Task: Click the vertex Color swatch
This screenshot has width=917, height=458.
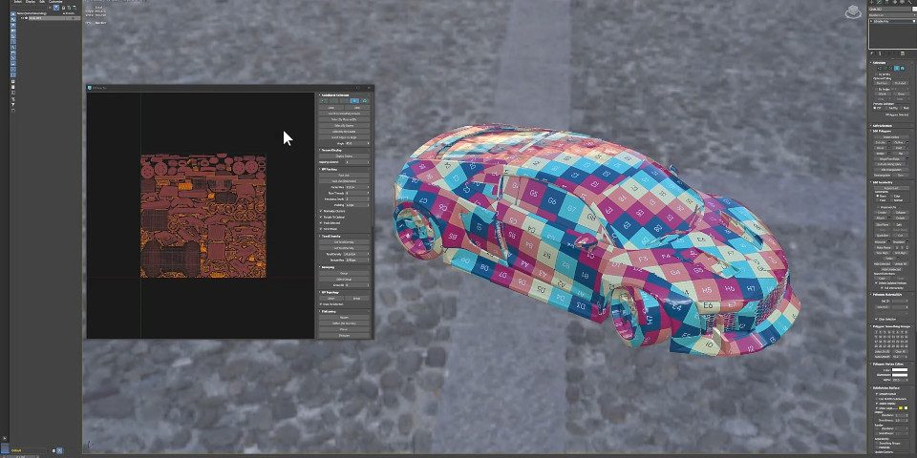Action: 898,372
